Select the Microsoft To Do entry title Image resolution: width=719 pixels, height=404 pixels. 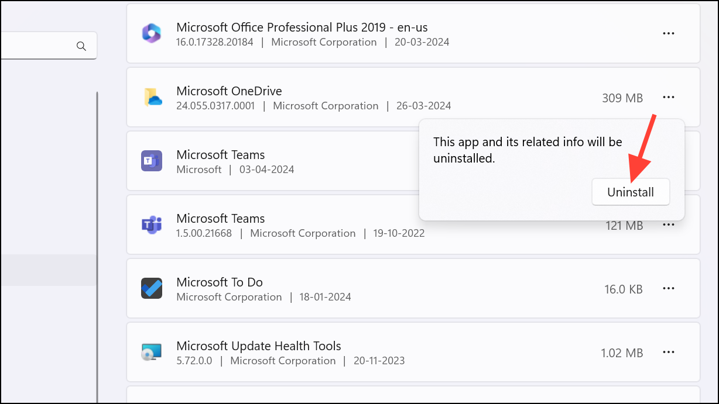pos(220,282)
